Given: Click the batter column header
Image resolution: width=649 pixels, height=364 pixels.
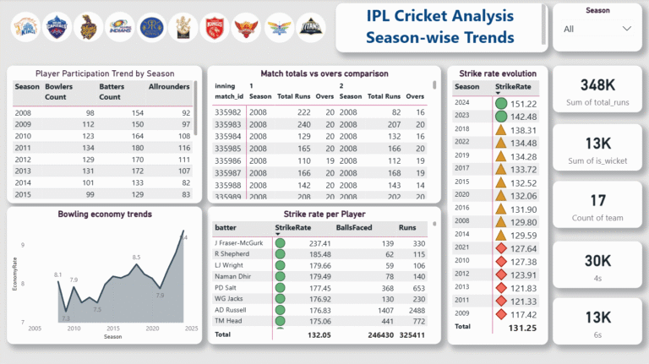Looking at the screenshot, I should point(226,227).
